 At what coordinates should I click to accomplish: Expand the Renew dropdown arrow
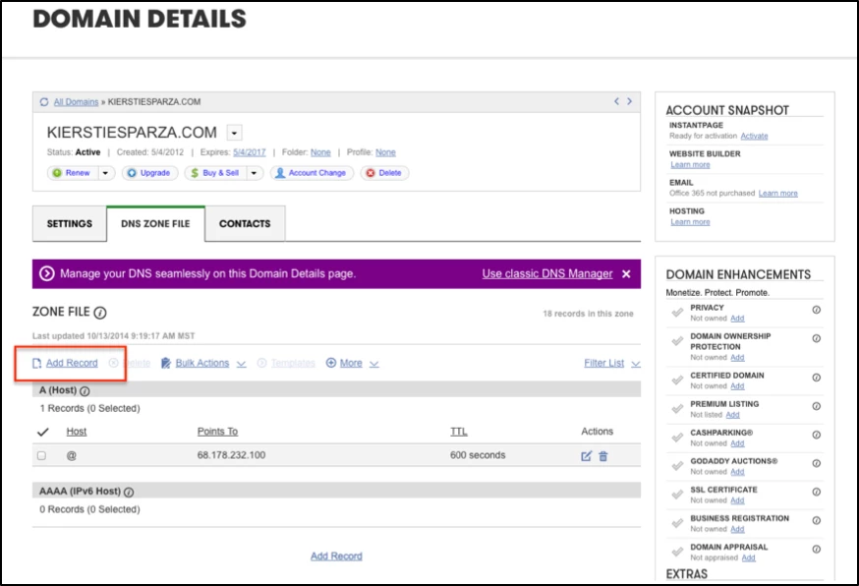coord(106,173)
